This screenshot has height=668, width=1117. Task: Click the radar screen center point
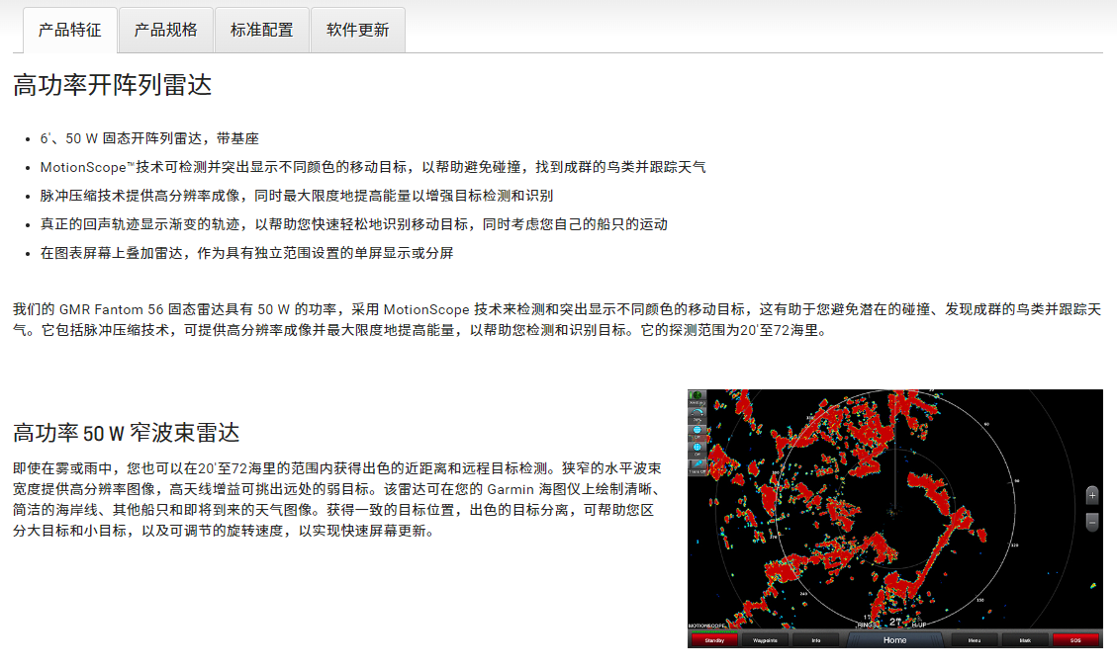point(892,512)
